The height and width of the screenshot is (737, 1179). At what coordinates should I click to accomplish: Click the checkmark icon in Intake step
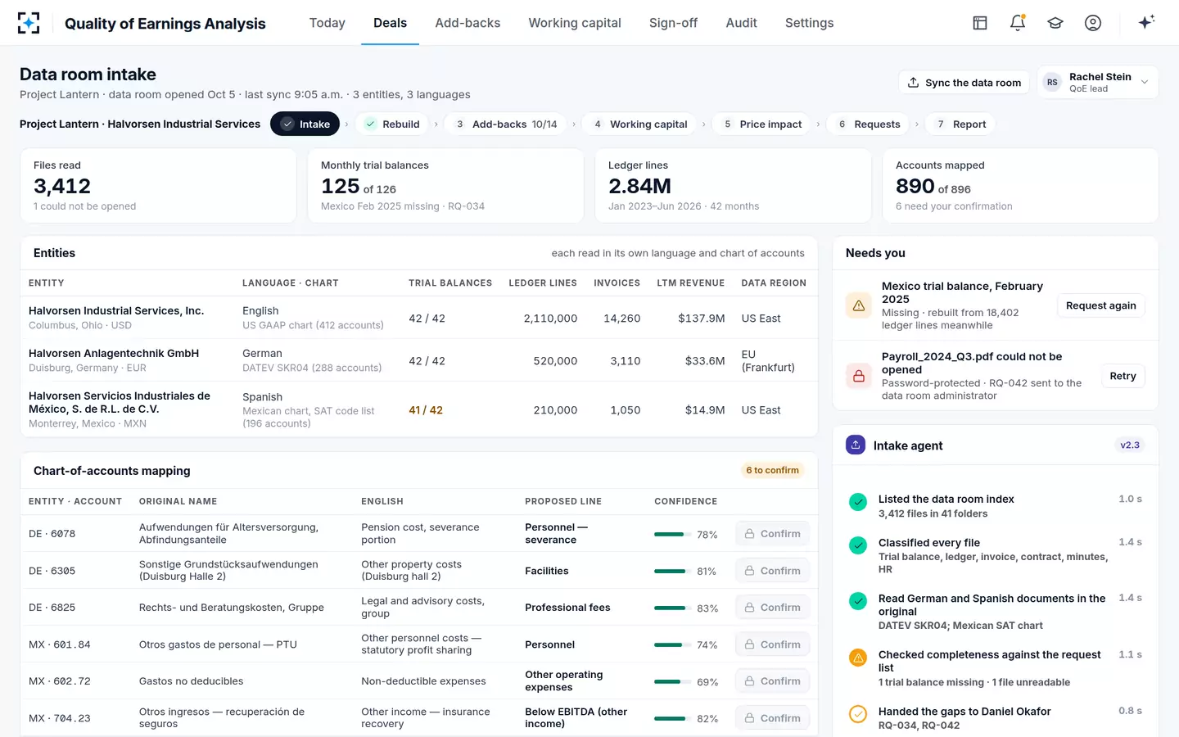(x=287, y=124)
